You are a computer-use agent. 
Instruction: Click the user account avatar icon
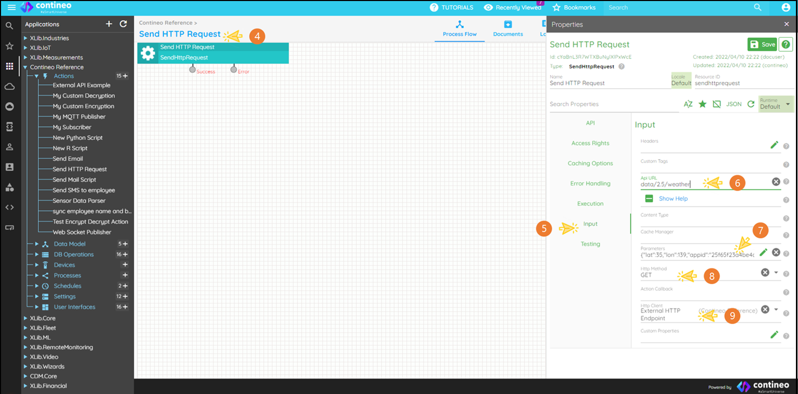786,8
